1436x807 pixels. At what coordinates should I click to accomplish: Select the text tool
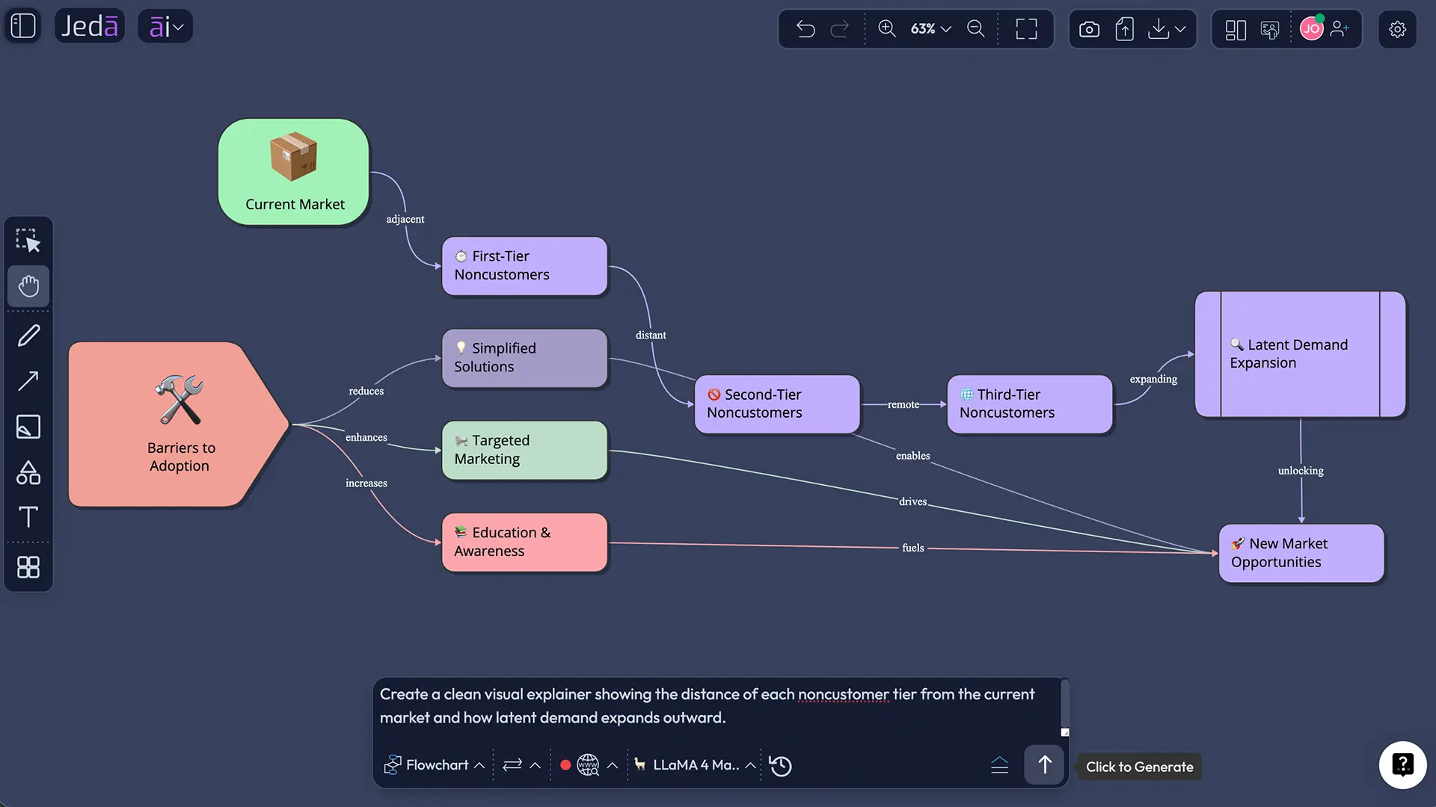click(28, 517)
